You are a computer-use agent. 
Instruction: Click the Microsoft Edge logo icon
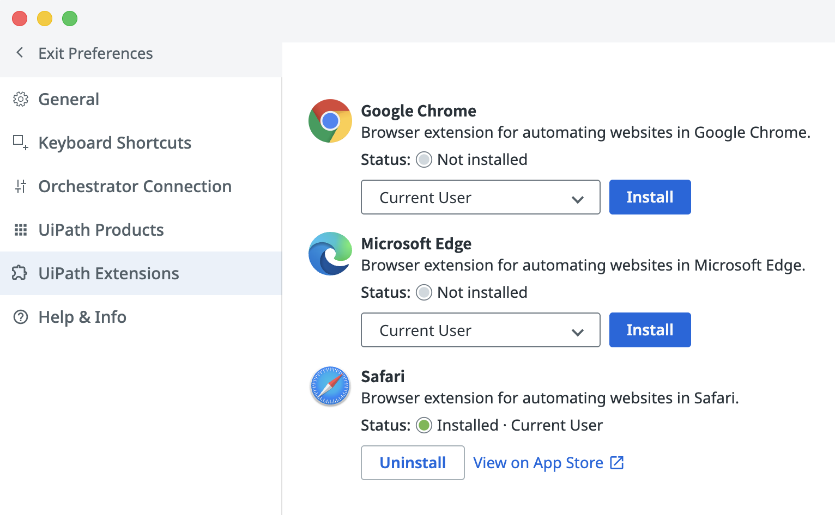[x=330, y=254]
